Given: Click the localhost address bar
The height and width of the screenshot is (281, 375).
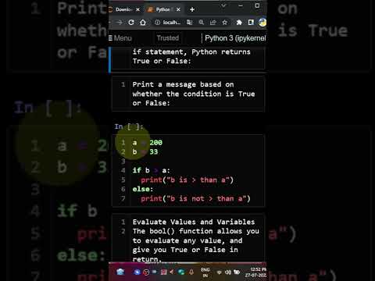Looking at the screenshot, I should click(x=172, y=23).
